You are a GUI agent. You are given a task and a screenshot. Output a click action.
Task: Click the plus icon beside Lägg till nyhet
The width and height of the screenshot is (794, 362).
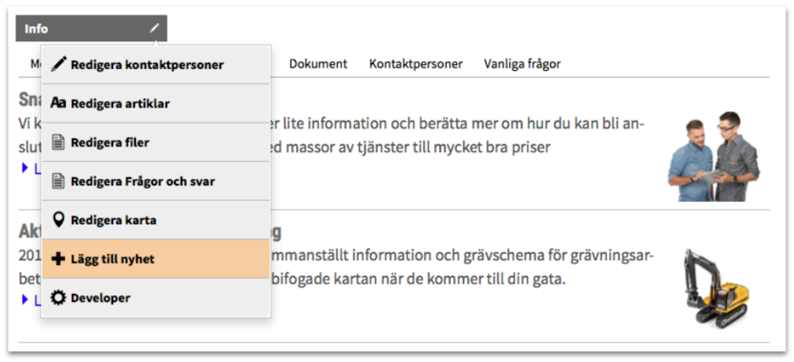(x=58, y=259)
